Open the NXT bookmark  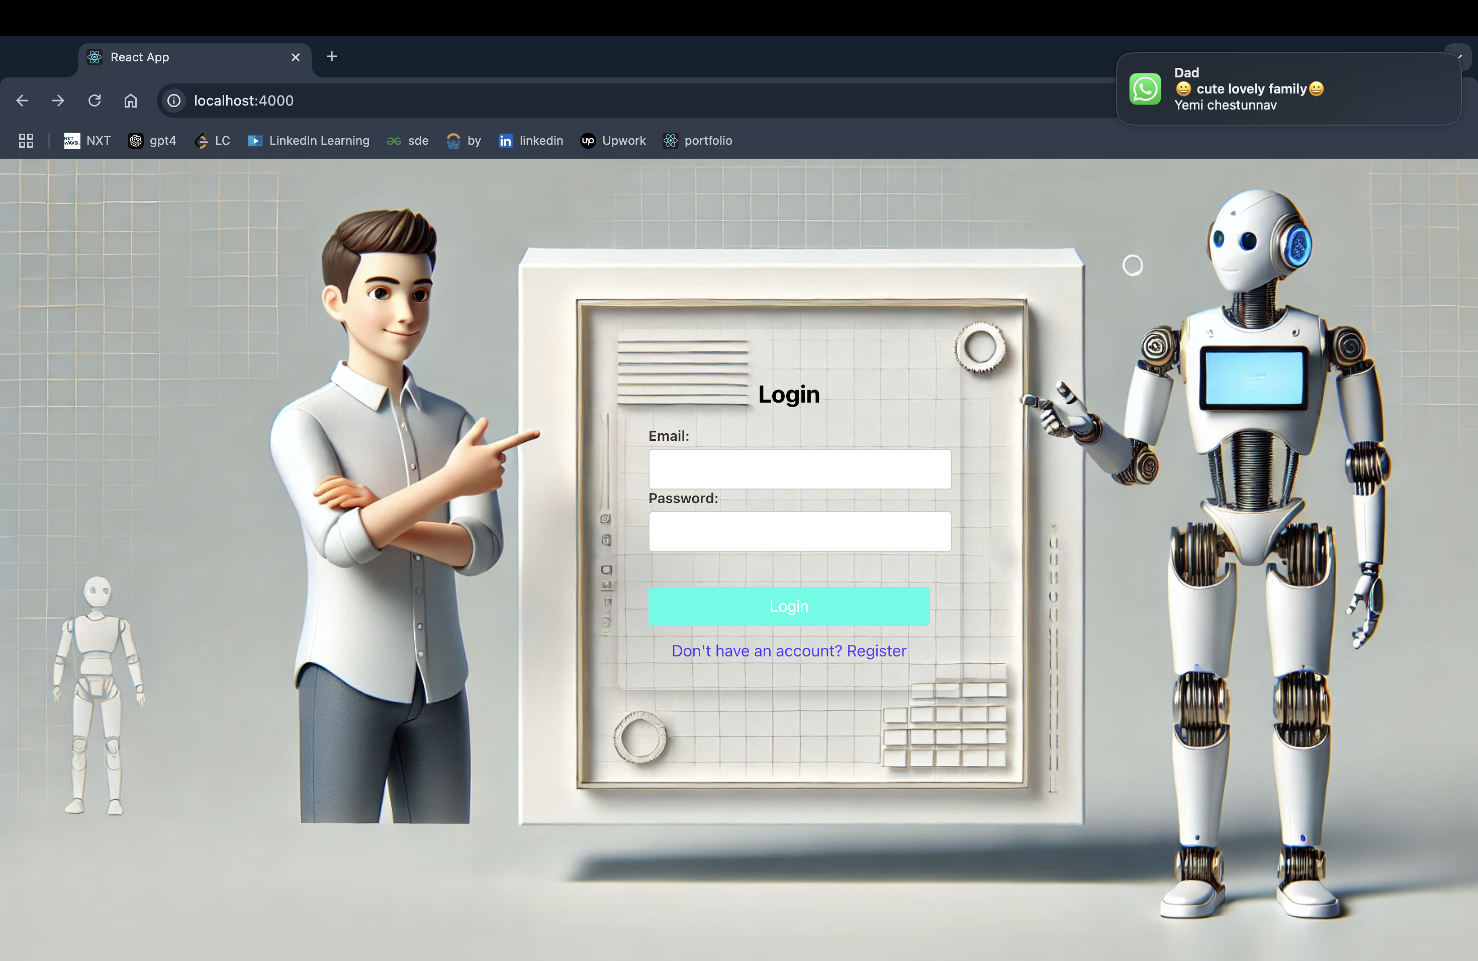[87, 141]
